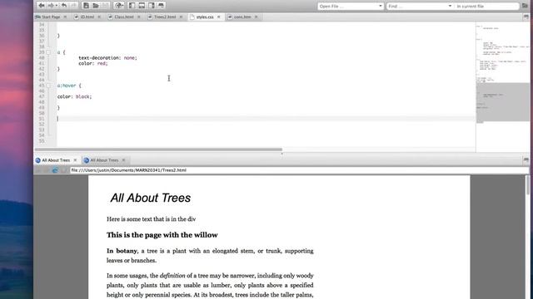The image size is (533, 299).
Task: Click the last pane-layout icon in the toolbar
Action: click(161, 6)
